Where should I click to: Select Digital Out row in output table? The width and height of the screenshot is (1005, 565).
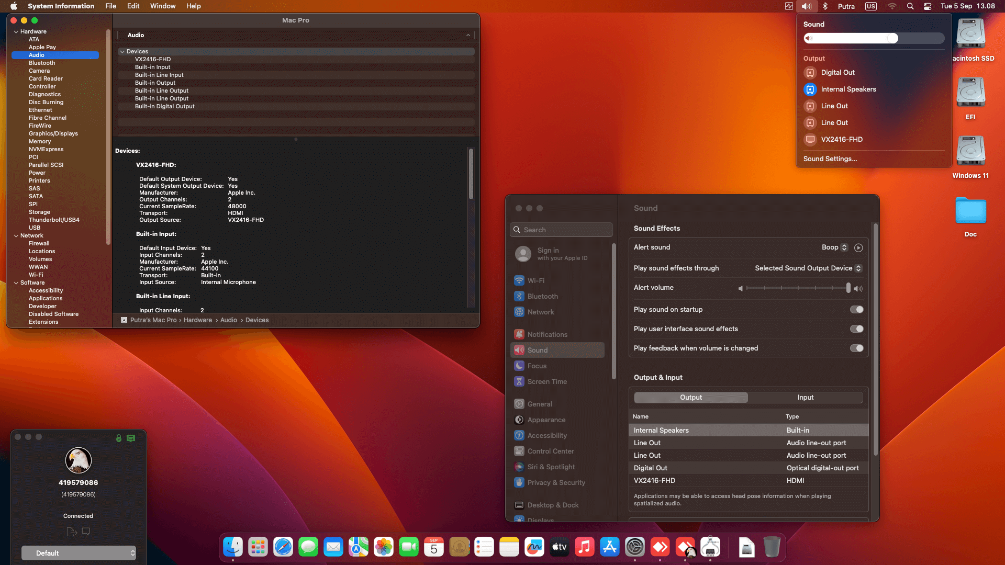749,468
